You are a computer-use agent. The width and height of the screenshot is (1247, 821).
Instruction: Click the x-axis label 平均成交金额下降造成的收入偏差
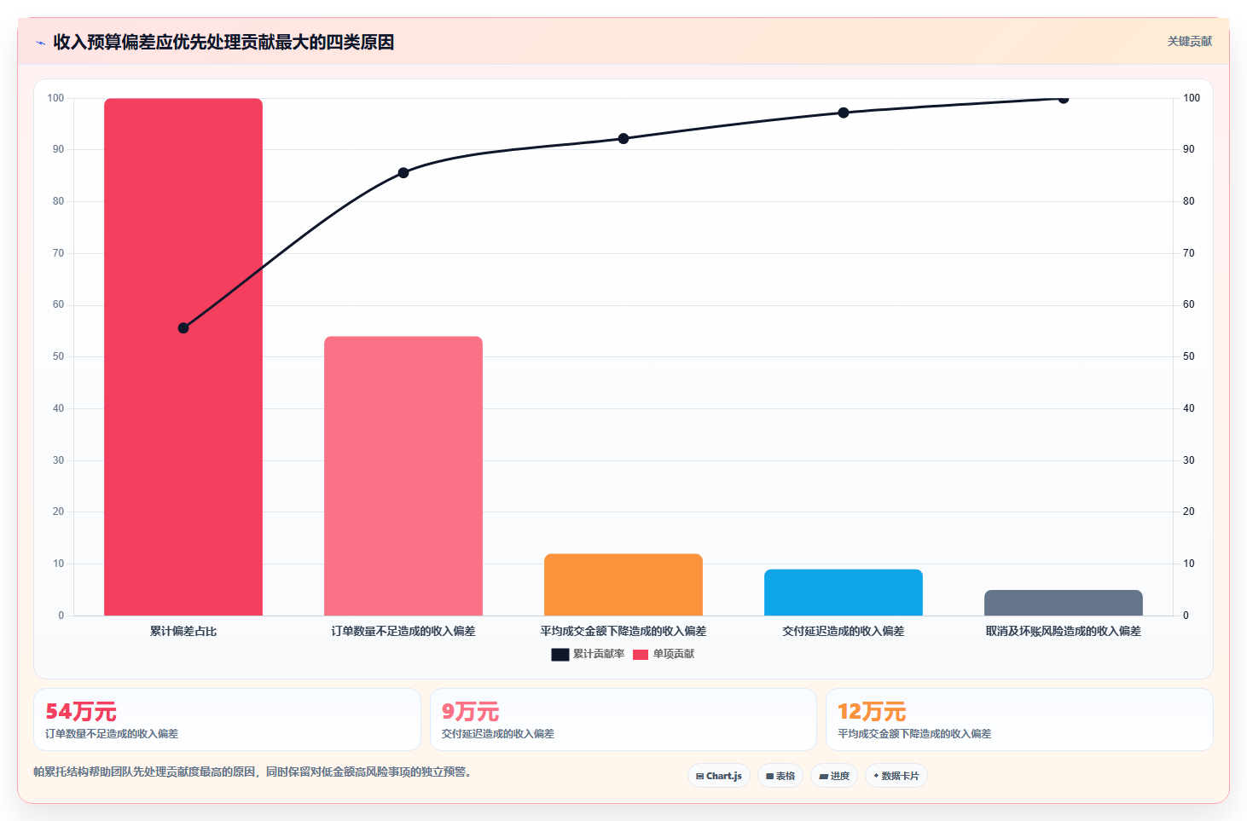(623, 631)
